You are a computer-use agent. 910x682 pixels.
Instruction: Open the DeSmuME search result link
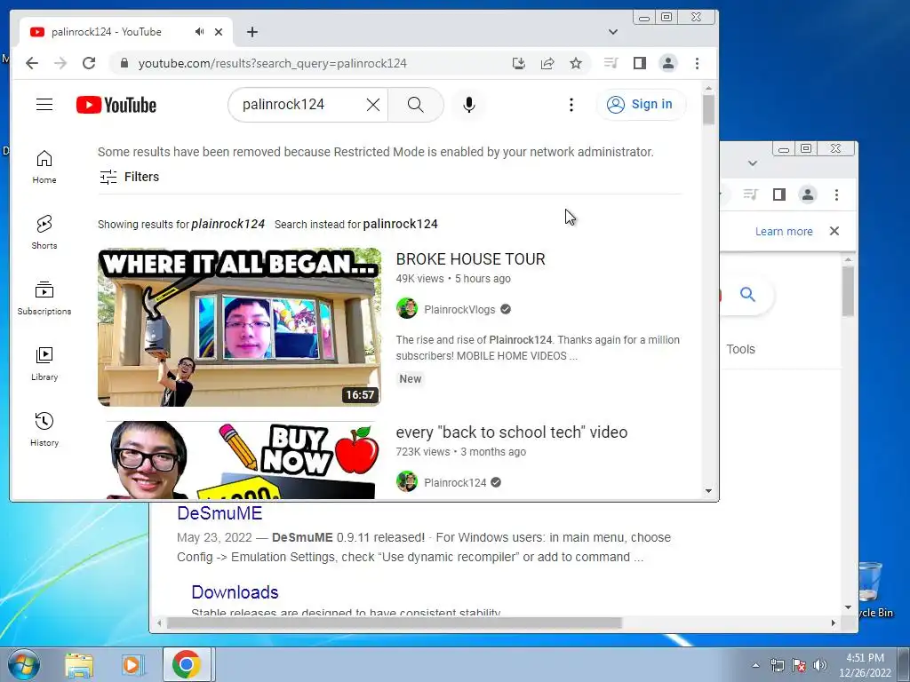220,513
